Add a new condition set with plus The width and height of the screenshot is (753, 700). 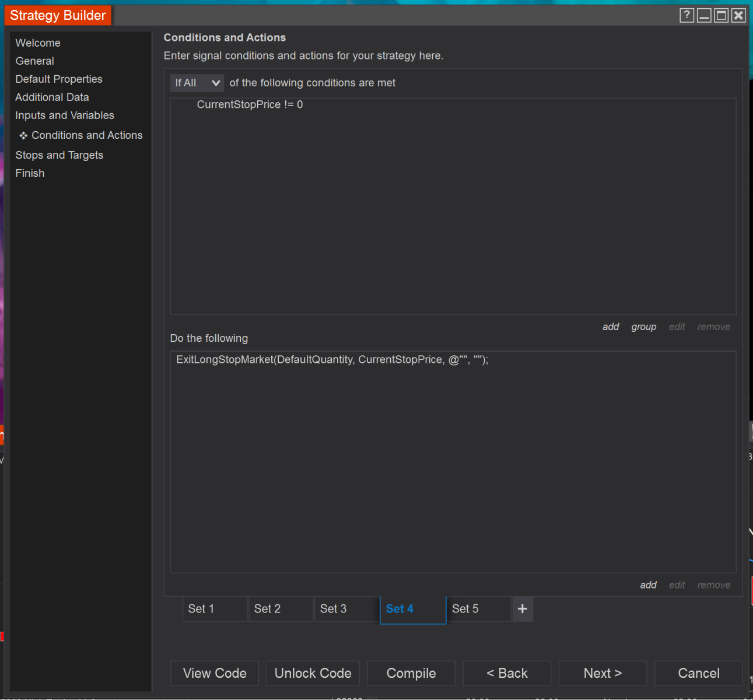click(523, 609)
